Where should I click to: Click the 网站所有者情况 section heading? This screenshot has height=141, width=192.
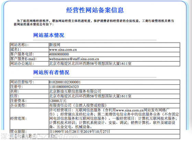[x=51, y=73]
